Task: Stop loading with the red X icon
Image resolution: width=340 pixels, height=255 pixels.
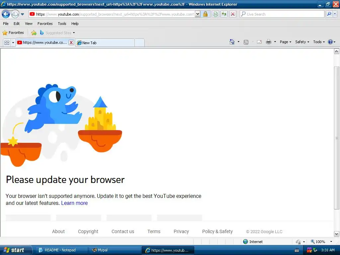Action: click(233, 14)
